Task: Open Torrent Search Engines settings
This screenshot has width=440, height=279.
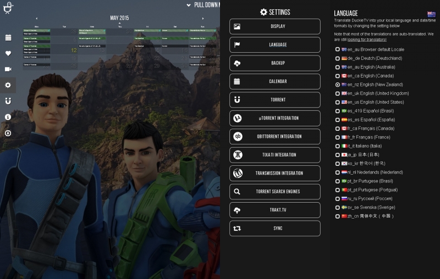Action: tap(274, 192)
